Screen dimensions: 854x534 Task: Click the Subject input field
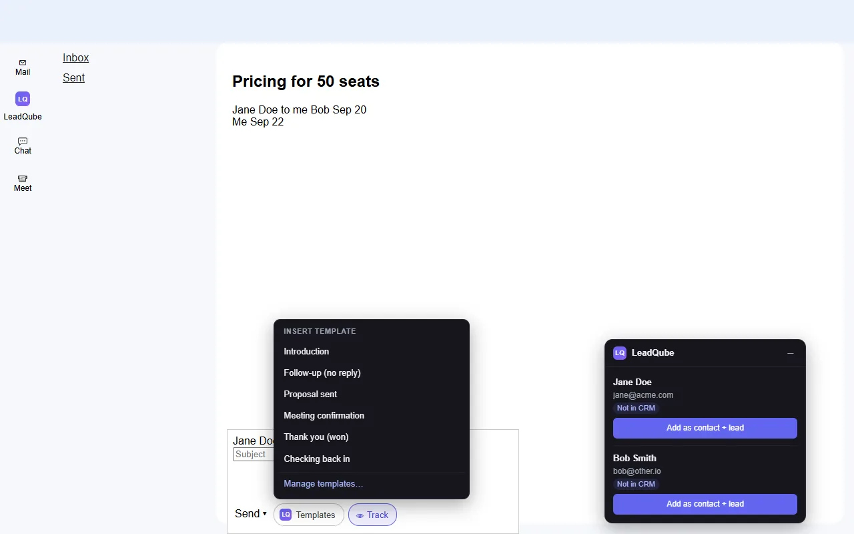click(254, 455)
